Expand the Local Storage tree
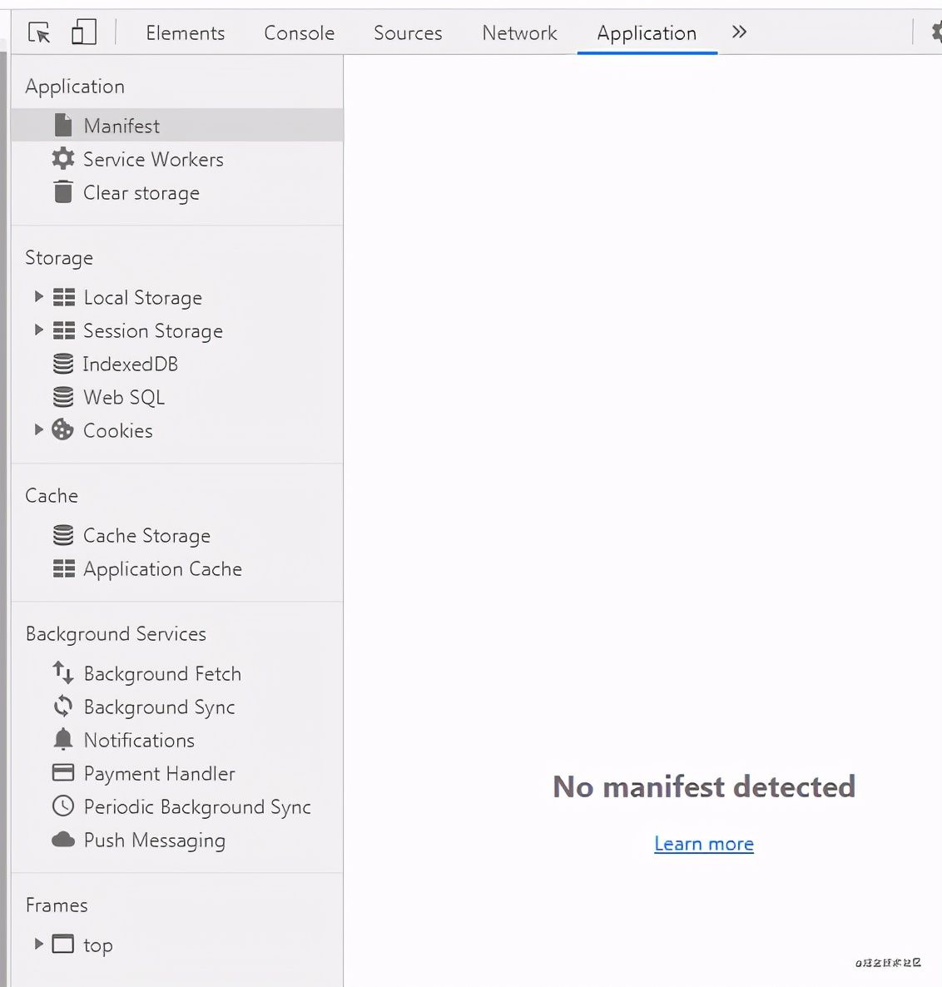942x987 pixels. 38,296
